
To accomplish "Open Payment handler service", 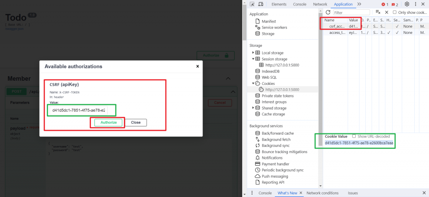I will click(x=275, y=164).
